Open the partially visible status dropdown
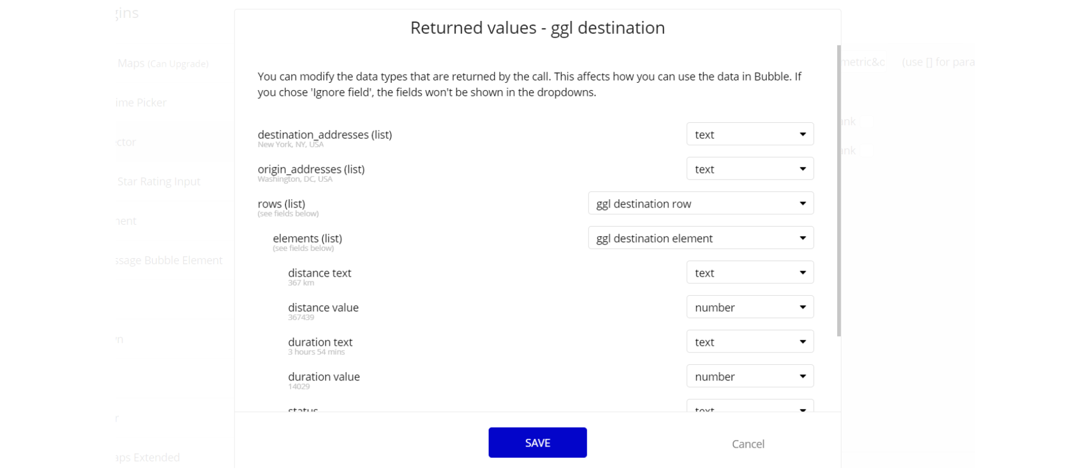The width and height of the screenshot is (1092, 471). click(x=749, y=407)
